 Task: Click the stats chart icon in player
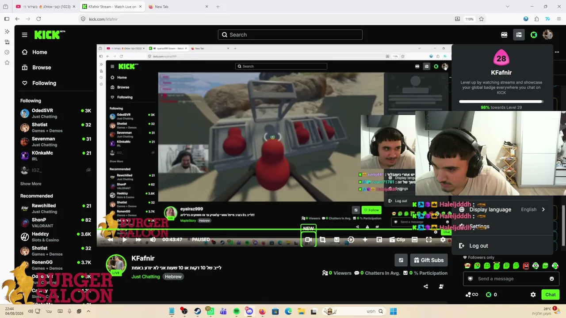(x=337, y=240)
